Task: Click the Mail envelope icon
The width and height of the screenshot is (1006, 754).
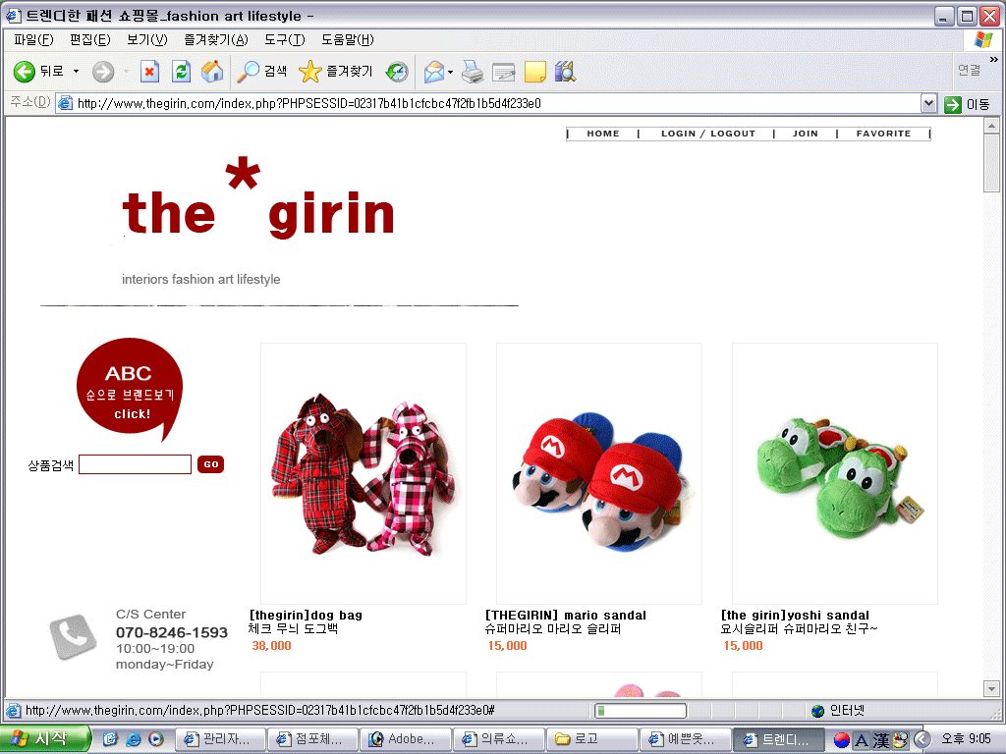Action: pos(434,71)
